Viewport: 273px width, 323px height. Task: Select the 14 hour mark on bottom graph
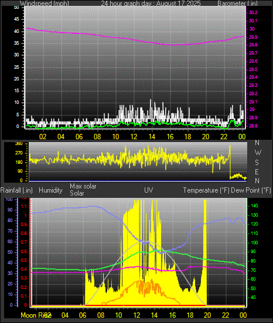[154, 315]
